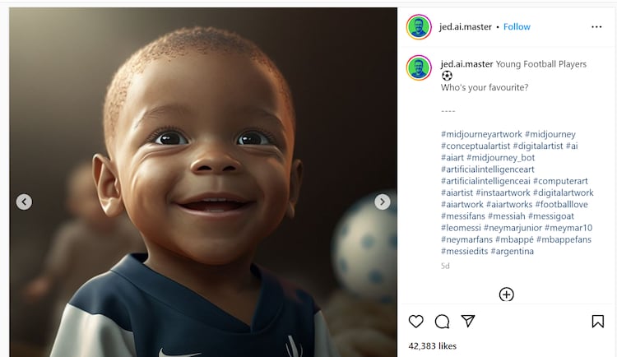Load more comments with plus circle icon
The height and width of the screenshot is (357, 617).
coord(506,294)
